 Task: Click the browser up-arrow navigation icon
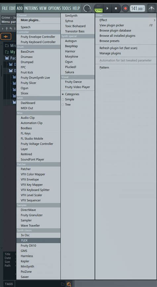(7, 29)
